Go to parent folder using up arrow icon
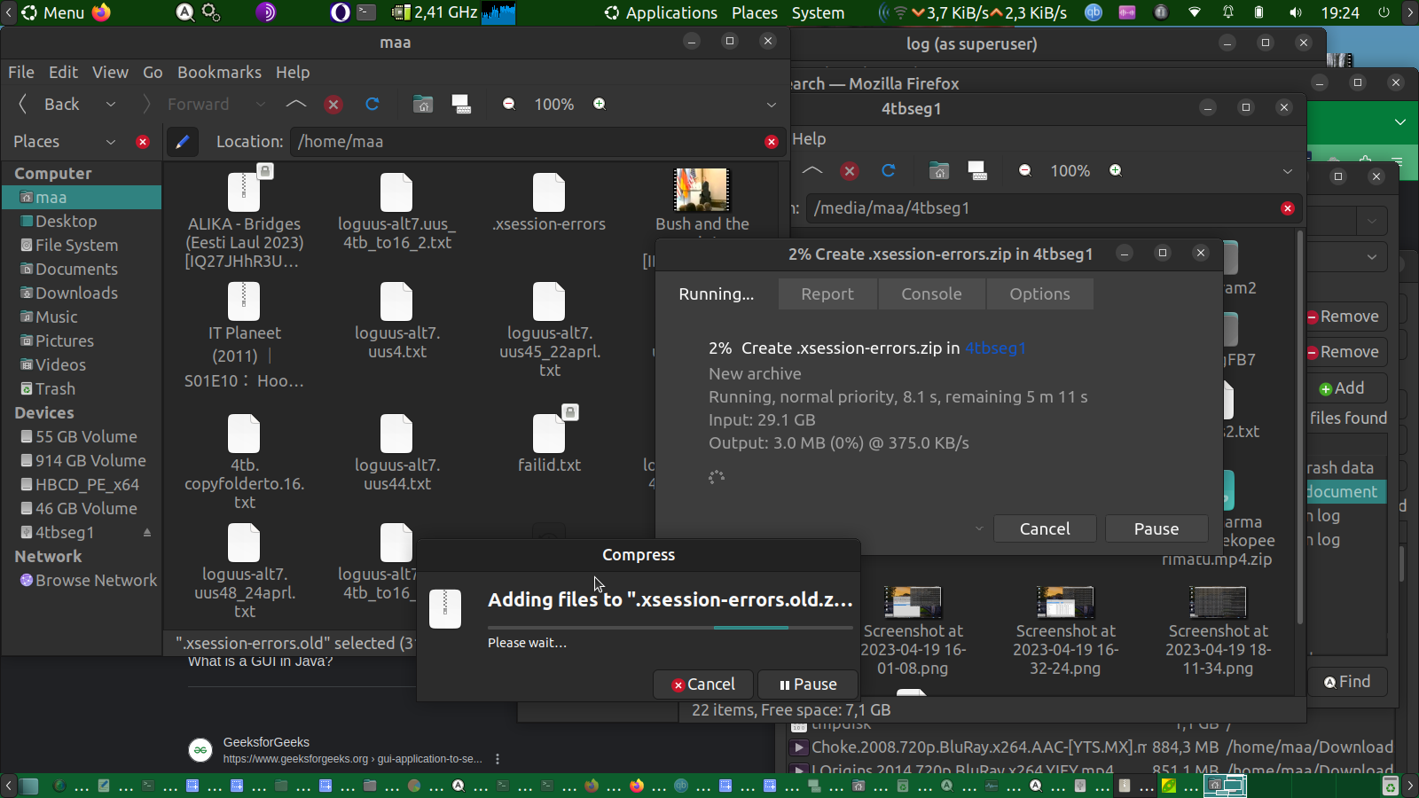1419x798 pixels. [295, 105]
